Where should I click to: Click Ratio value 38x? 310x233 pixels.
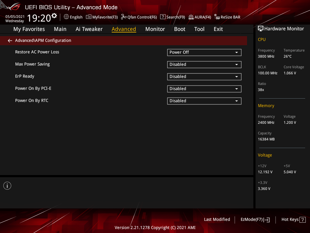pyautogui.click(x=261, y=90)
